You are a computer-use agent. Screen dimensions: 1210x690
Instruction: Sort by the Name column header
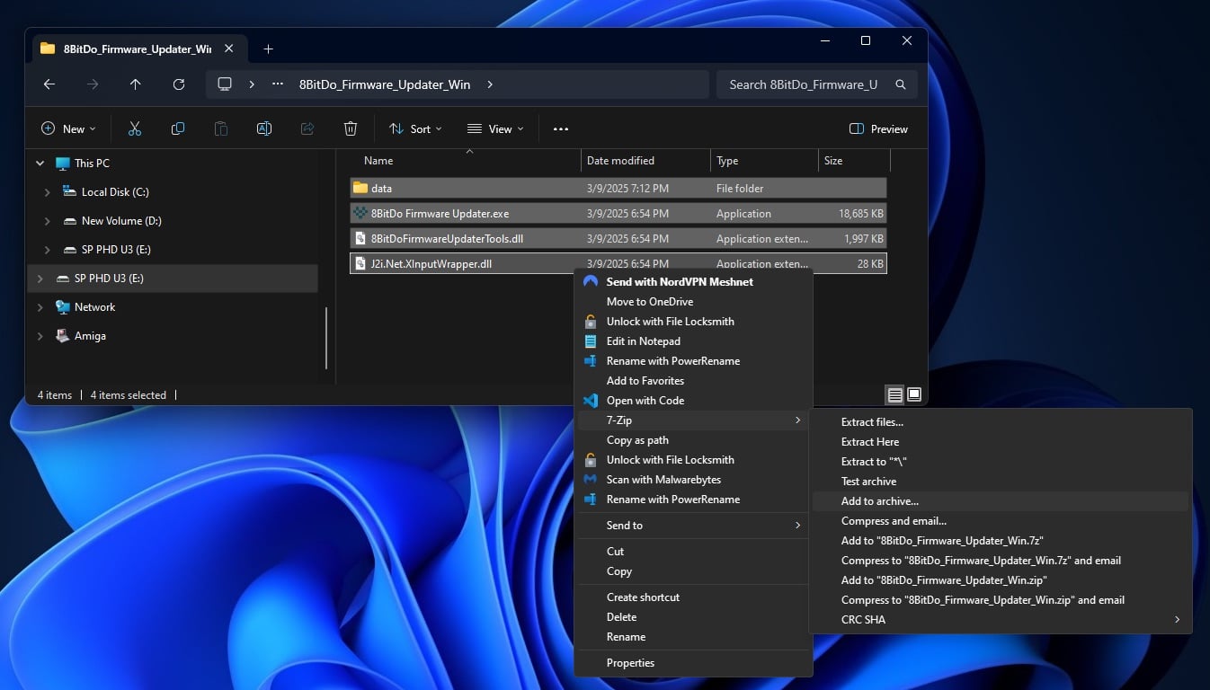click(x=464, y=161)
